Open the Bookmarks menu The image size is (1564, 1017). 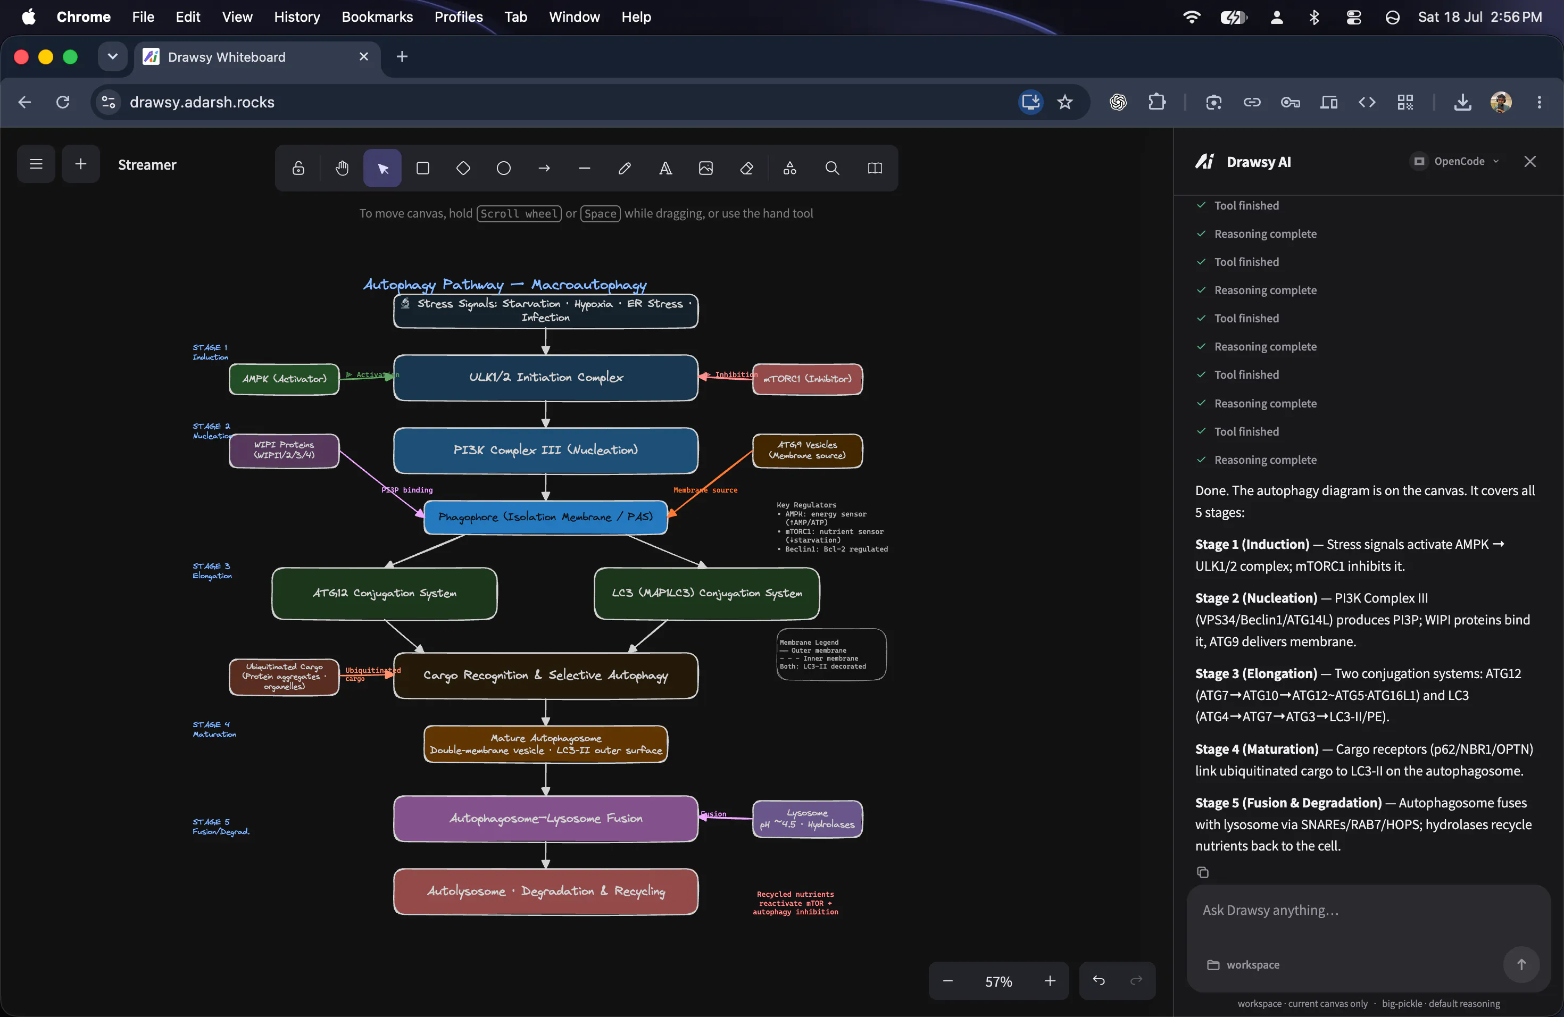tap(377, 17)
